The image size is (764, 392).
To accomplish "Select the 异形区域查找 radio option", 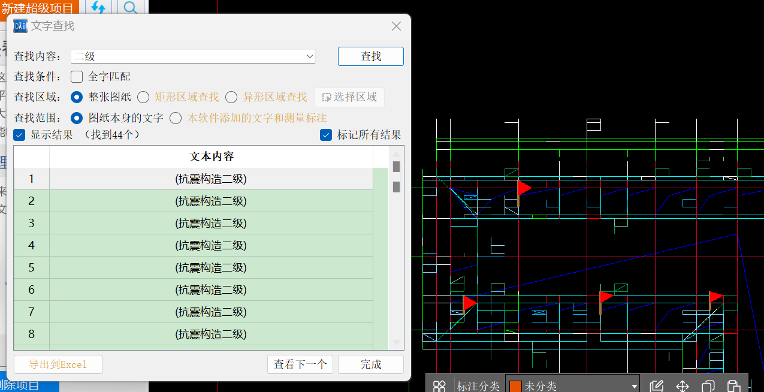I will click(x=231, y=97).
